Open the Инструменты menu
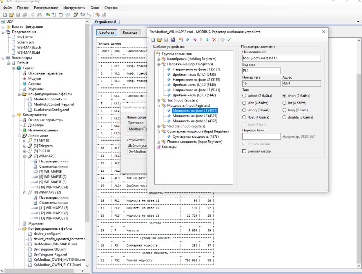The width and height of the screenshot is (362, 274). [75, 8]
